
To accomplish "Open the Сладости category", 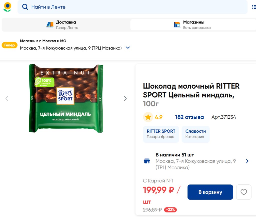I will pos(195,134).
